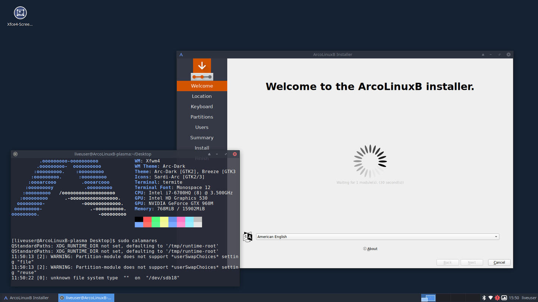Click 'WM Theme: Arc-Dark' line in terminal
The image size is (538, 302).
[x=160, y=166]
